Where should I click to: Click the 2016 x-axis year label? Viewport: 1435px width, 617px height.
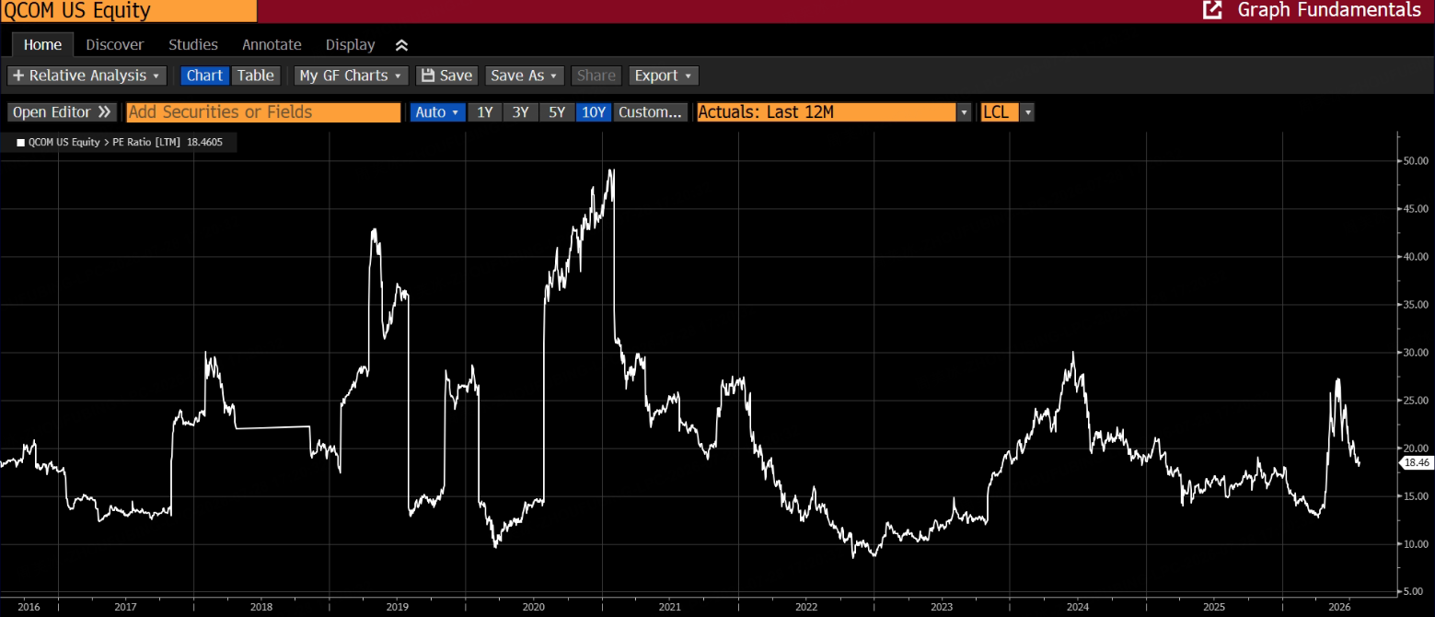click(x=29, y=608)
